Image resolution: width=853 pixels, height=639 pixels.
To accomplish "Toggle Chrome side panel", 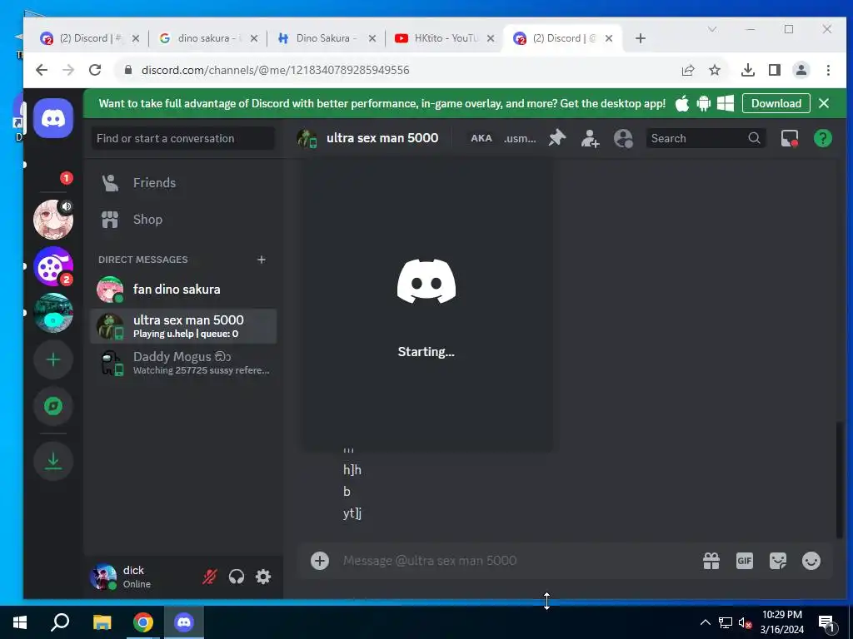I will tap(775, 70).
